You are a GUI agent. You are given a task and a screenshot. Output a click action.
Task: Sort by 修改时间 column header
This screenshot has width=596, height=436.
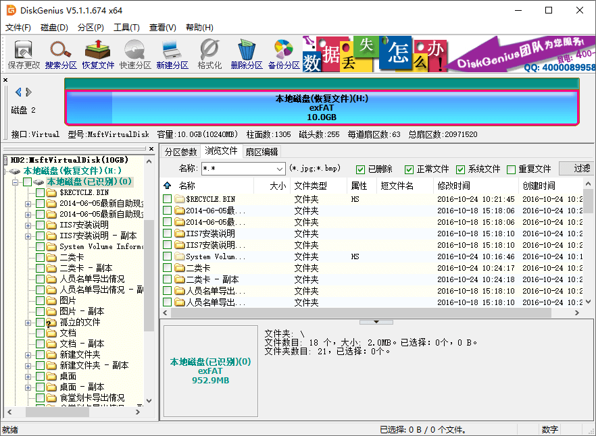point(476,186)
